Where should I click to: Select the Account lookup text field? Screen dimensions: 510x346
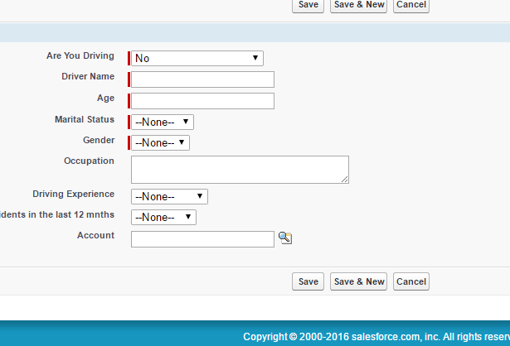[202, 239]
